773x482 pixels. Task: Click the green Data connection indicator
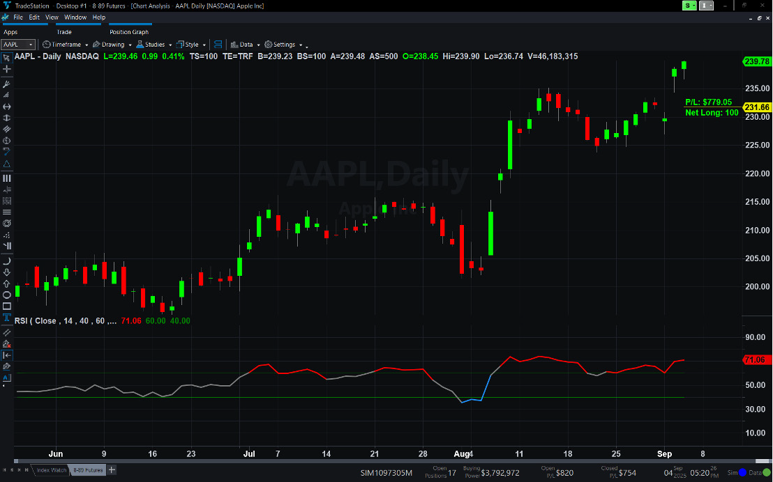[765, 472]
